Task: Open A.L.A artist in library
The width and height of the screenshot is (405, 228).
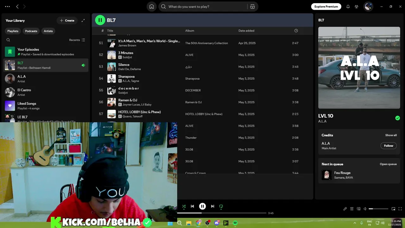Action: coord(46,79)
